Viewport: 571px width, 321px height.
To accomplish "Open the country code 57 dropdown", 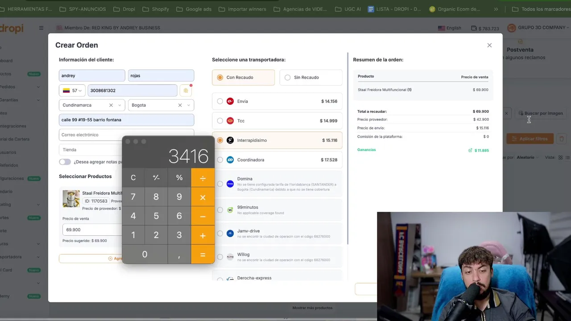I will pos(72,91).
